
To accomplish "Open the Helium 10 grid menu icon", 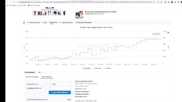I will (x=24, y=22).
